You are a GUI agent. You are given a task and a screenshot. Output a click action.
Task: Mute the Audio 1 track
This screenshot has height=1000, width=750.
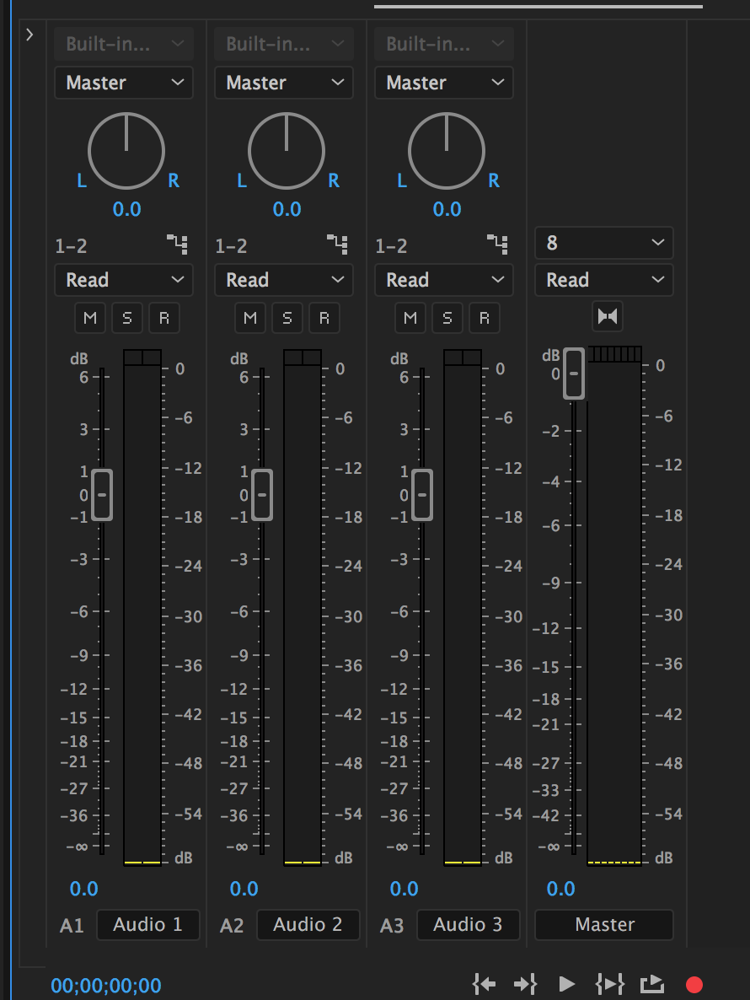point(90,318)
